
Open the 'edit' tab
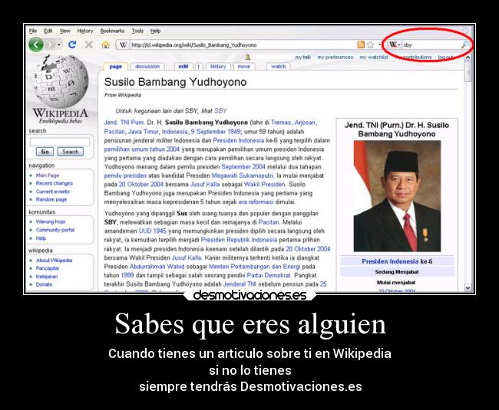[x=183, y=67]
